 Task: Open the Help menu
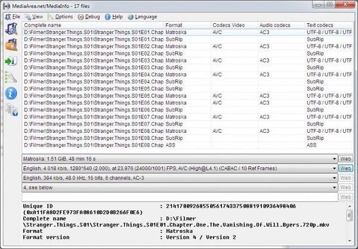pyautogui.click(x=114, y=17)
